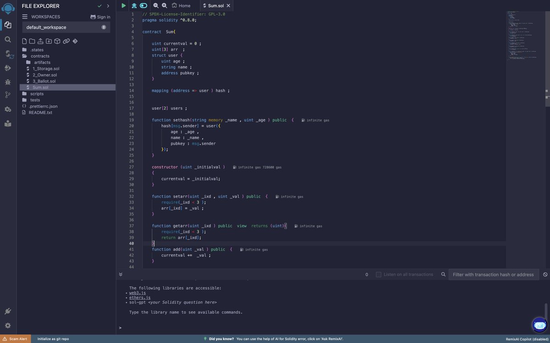
Task: Expand the File Explorer header arrow
Action: 108,6
